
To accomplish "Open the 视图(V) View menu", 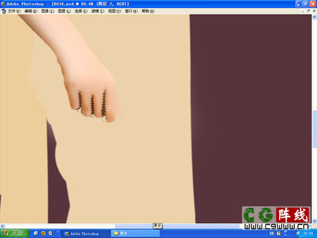I will 115,11.
